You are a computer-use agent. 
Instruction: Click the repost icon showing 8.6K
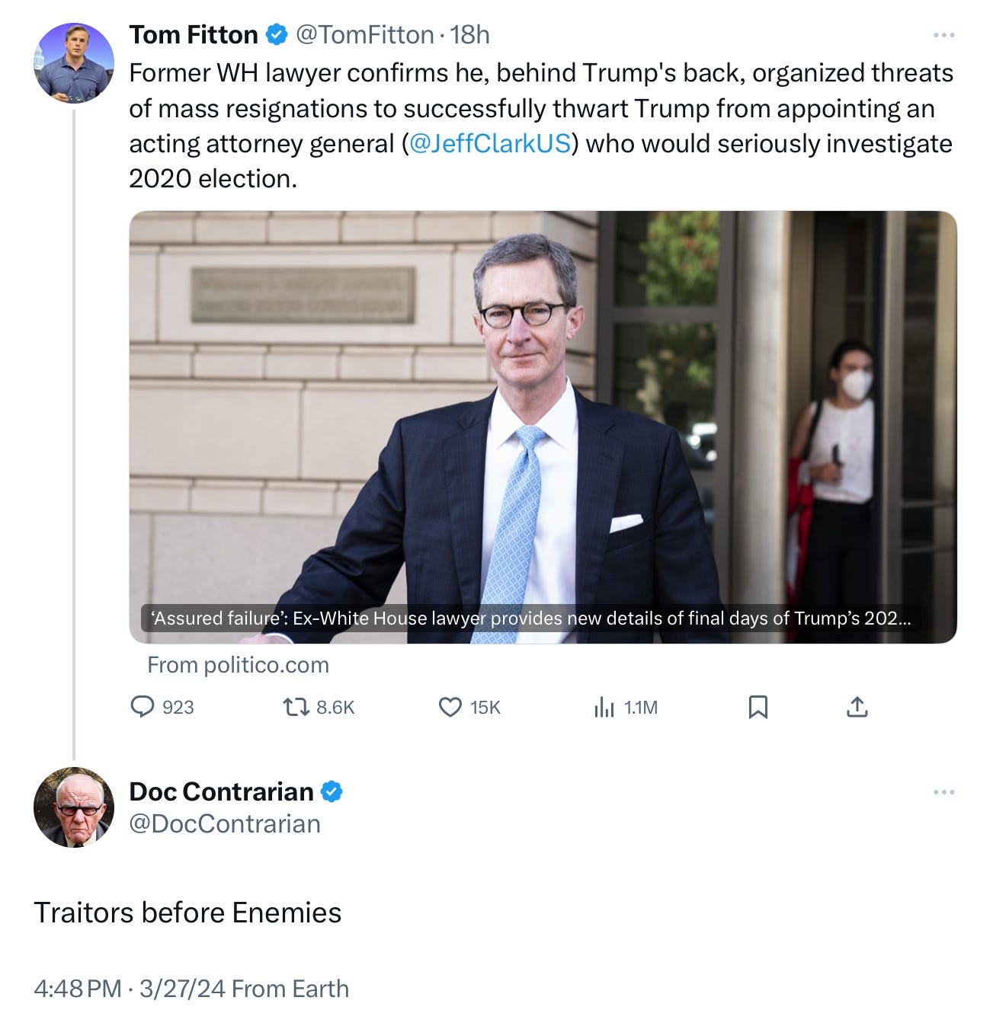[x=296, y=708]
